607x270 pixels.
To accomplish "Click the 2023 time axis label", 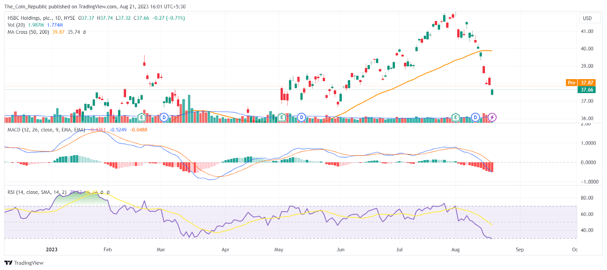I will click(52, 250).
